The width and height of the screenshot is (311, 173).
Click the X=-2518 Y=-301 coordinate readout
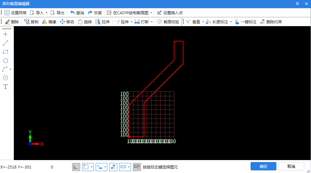click(x=16, y=167)
